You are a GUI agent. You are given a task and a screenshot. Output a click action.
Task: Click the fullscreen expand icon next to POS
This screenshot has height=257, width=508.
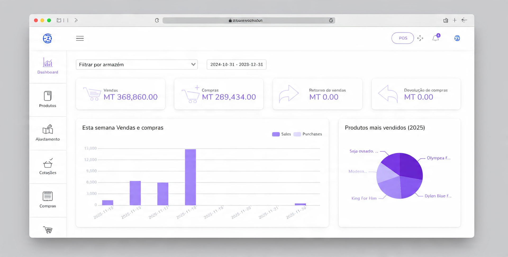click(420, 38)
